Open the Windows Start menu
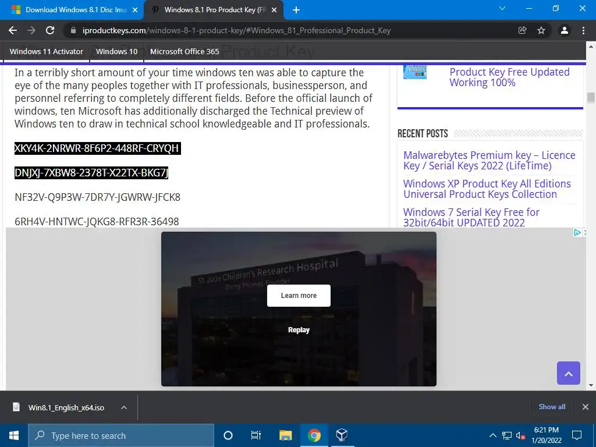Viewport: 596px width, 447px height. coord(14,435)
